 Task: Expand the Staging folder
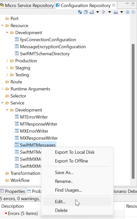point(7,68)
